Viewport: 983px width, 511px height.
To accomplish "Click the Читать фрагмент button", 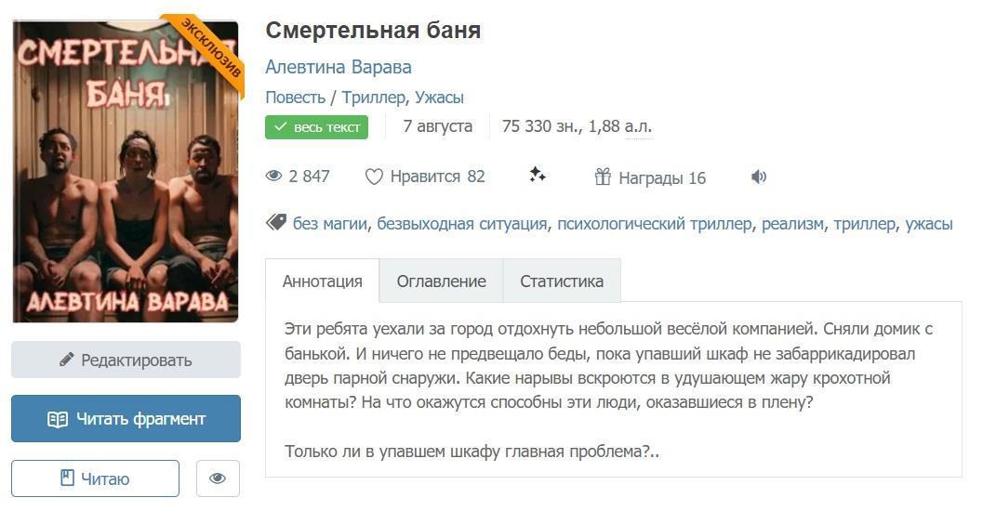I will click(x=126, y=419).
